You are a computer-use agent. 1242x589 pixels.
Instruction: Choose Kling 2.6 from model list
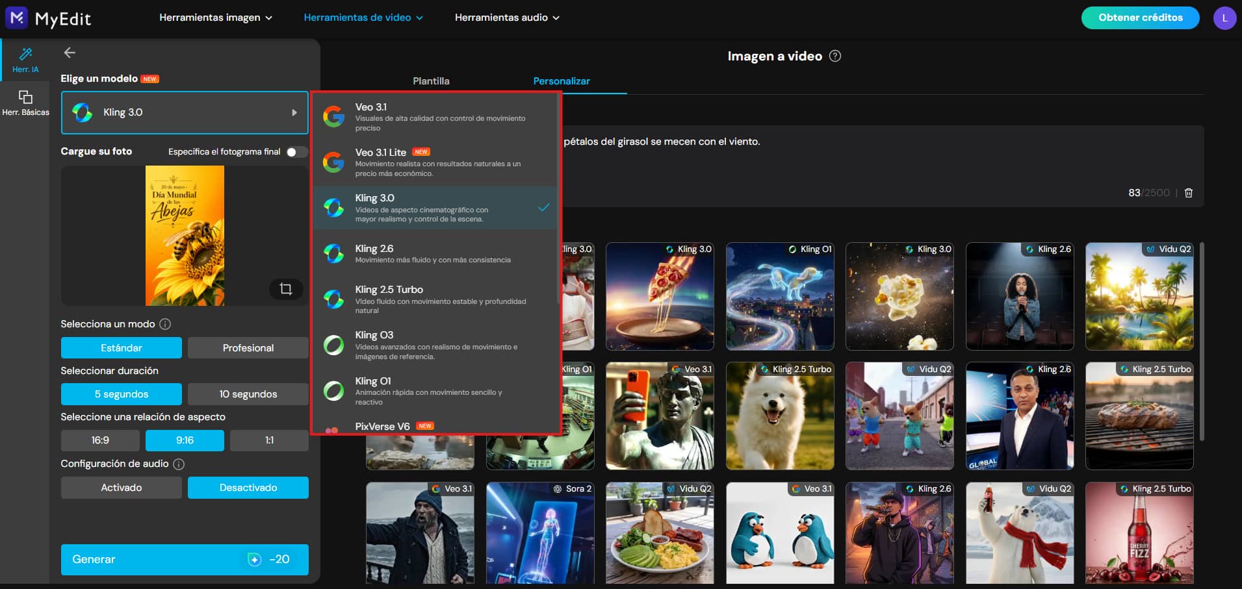point(435,253)
